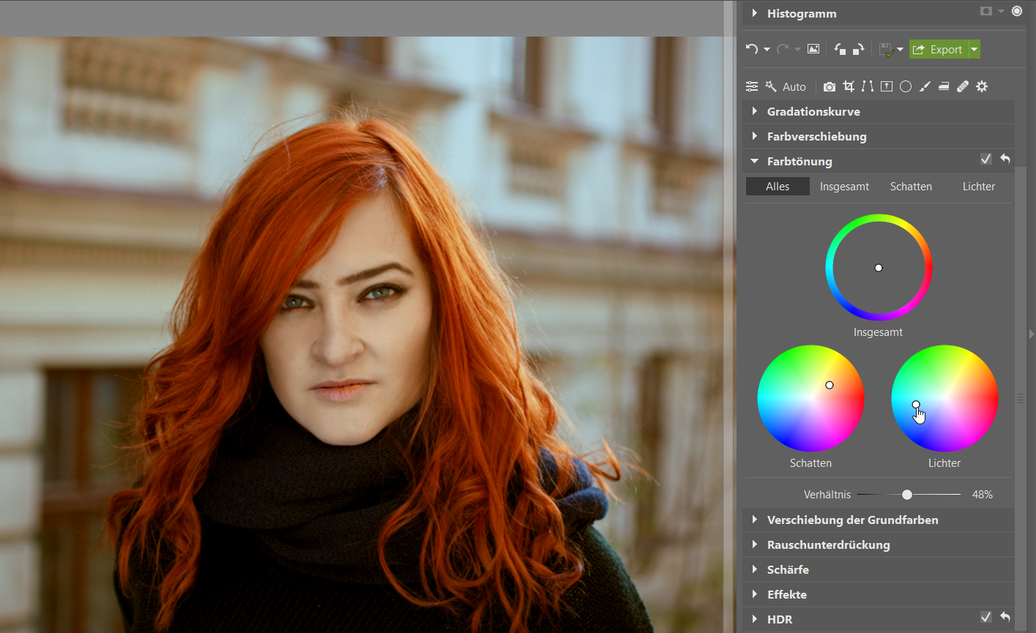This screenshot has height=633, width=1036.
Task: Rotate the image left
Action: 840,49
